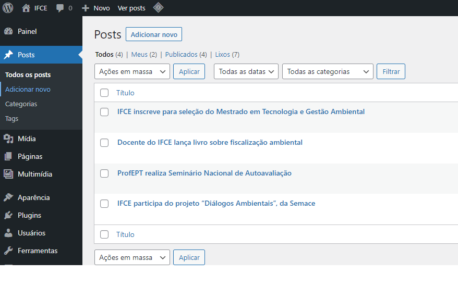Sort by the Título header column link
Image resolution: width=458 pixels, height=287 pixels.
click(125, 93)
